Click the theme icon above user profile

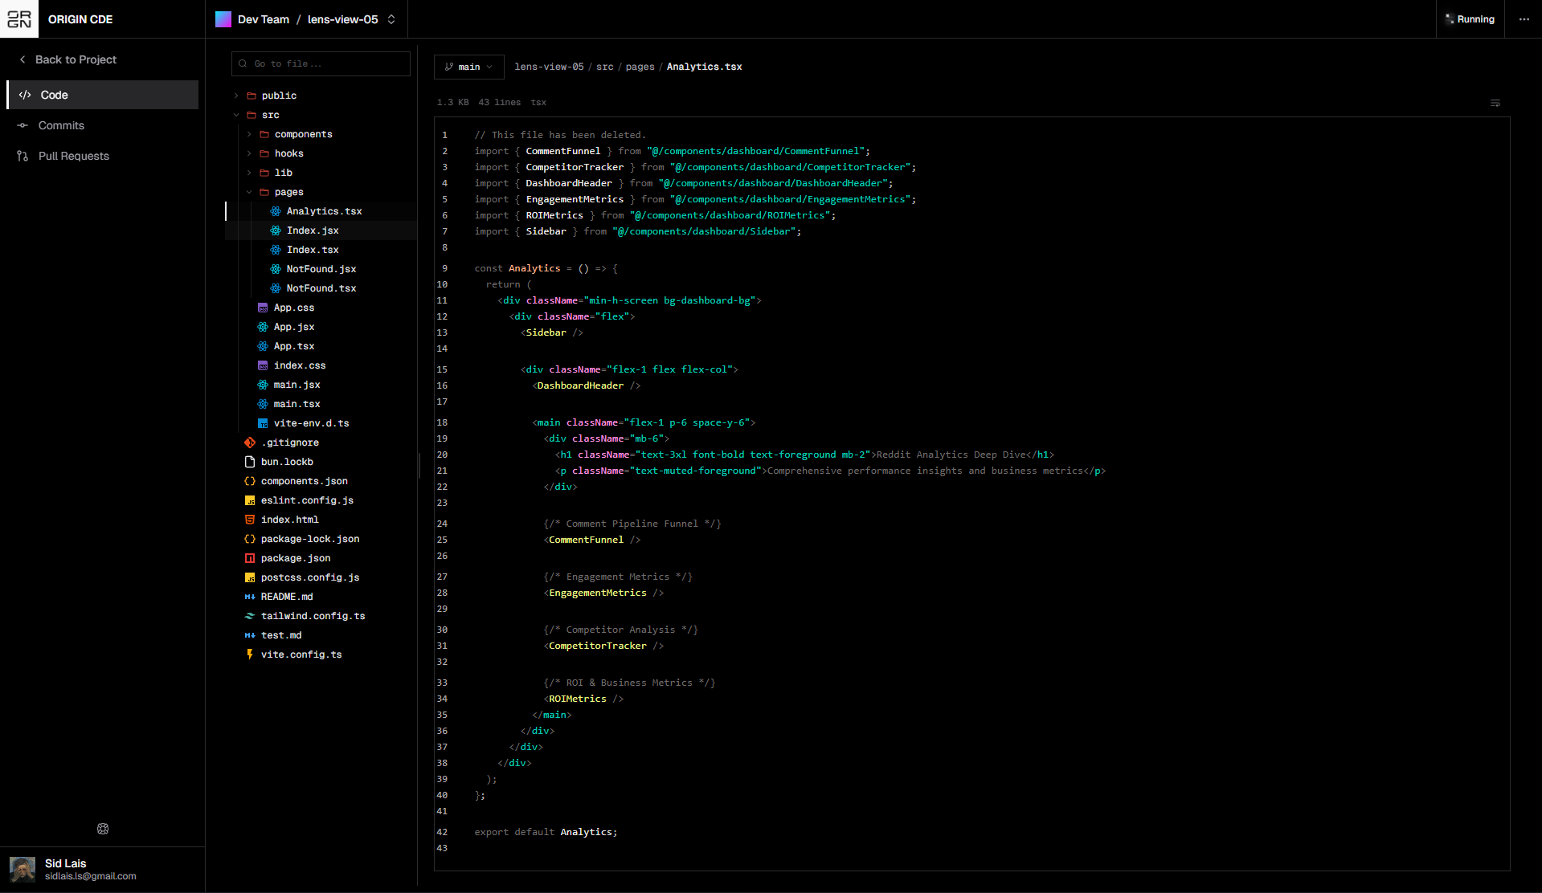pyautogui.click(x=103, y=829)
